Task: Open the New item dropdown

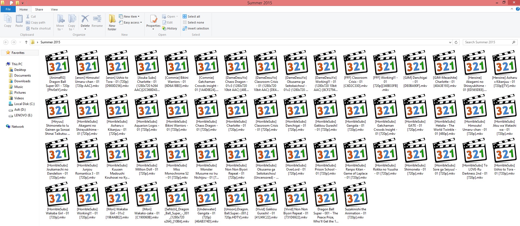Action: tap(129, 17)
